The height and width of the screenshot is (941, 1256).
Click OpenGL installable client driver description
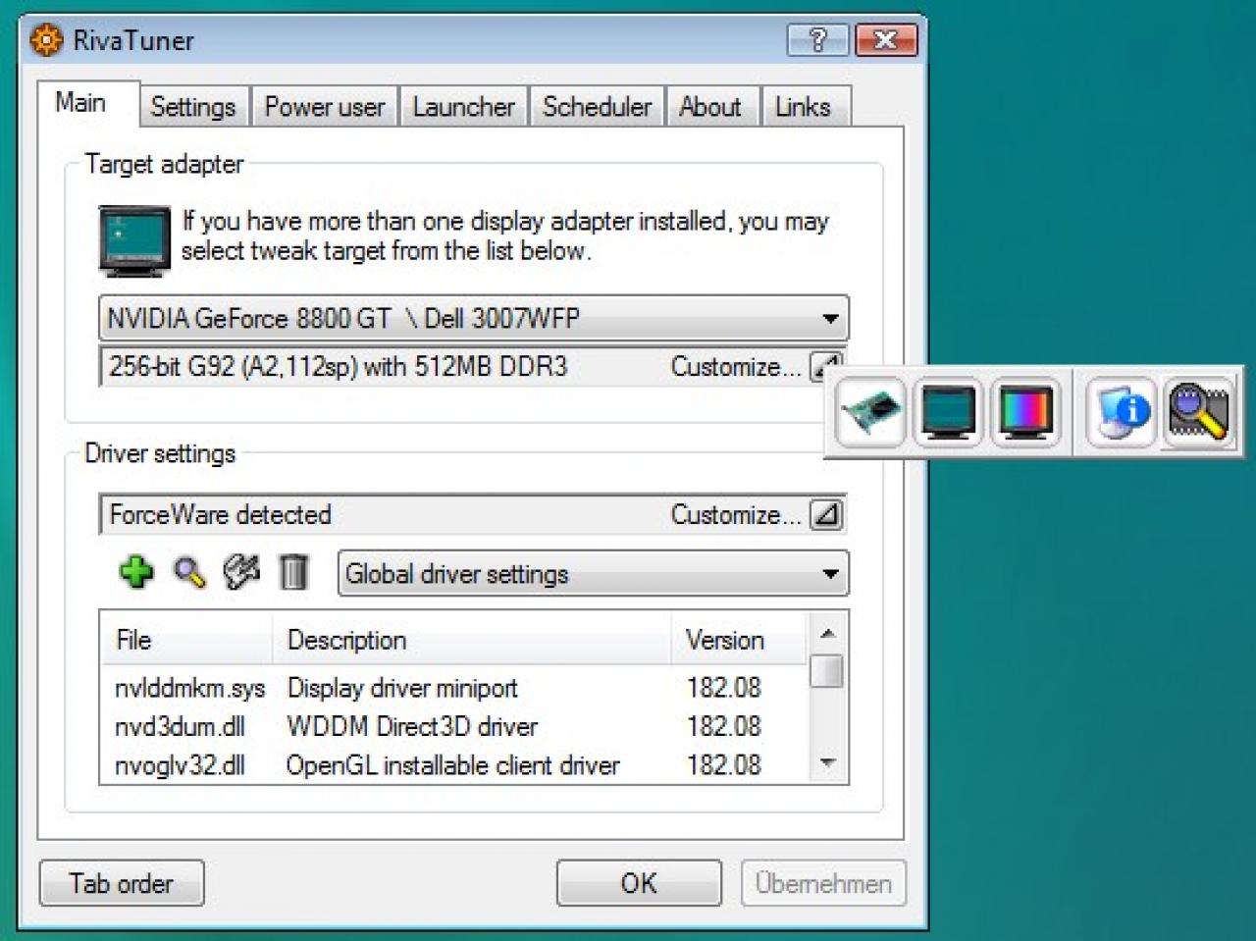452,764
